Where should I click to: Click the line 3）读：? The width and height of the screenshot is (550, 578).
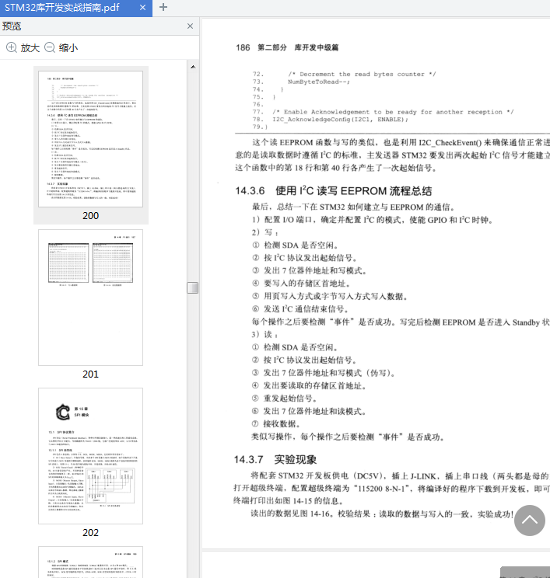click(264, 334)
